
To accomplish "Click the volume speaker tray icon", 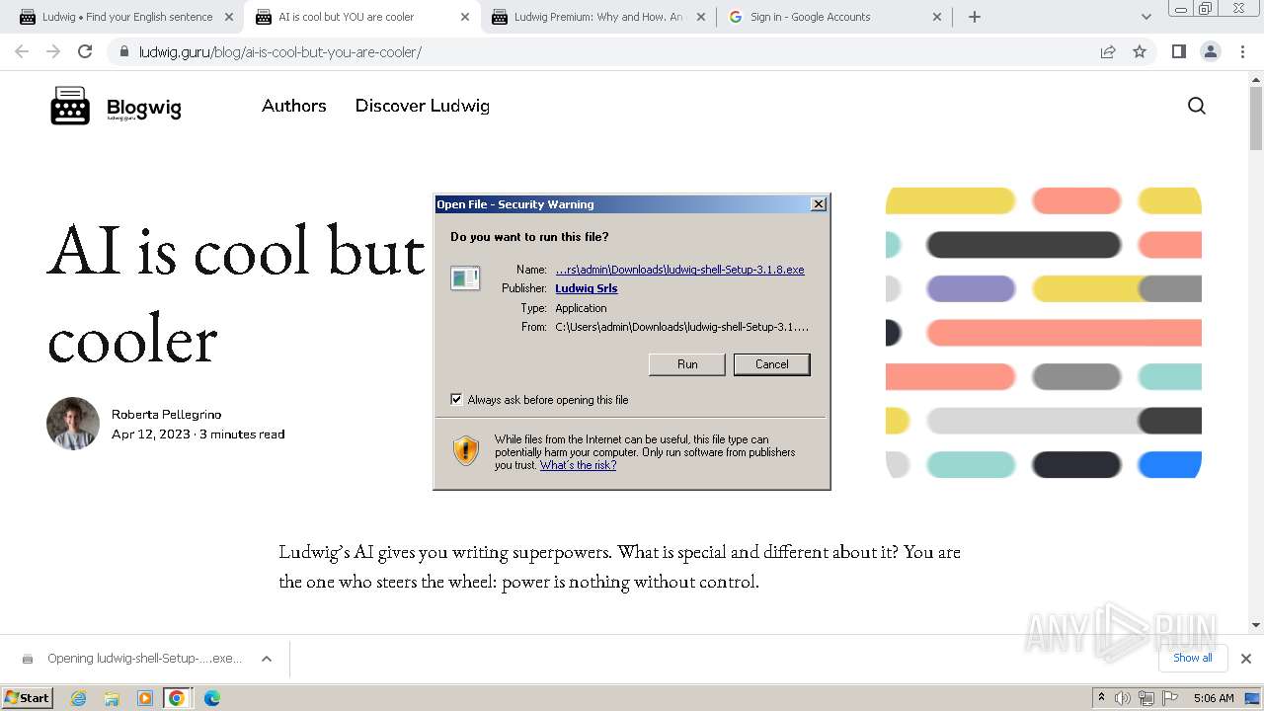I will [x=1123, y=698].
